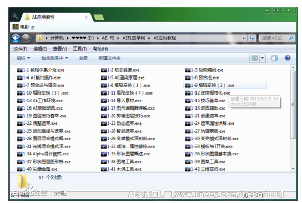Select file 1-3 视频编码.exe
The width and height of the screenshot is (302, 203).
click(x=204, y=70)
